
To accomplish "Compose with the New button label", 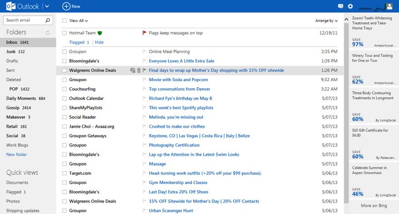I will click(x=76, y=7).
